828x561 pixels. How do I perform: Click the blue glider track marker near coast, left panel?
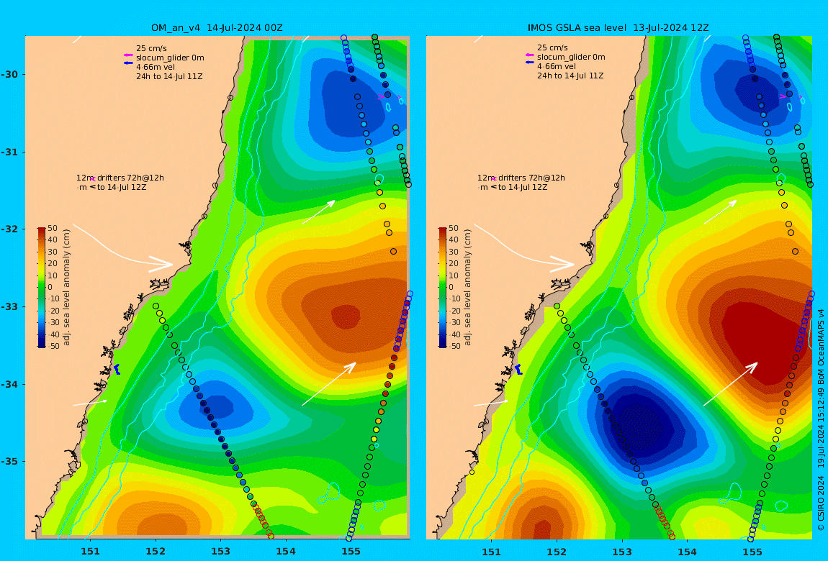[x=117, y=369]
